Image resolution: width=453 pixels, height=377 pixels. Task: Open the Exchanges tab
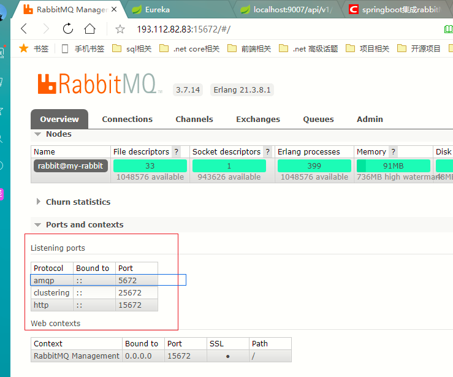coord(258,119)
